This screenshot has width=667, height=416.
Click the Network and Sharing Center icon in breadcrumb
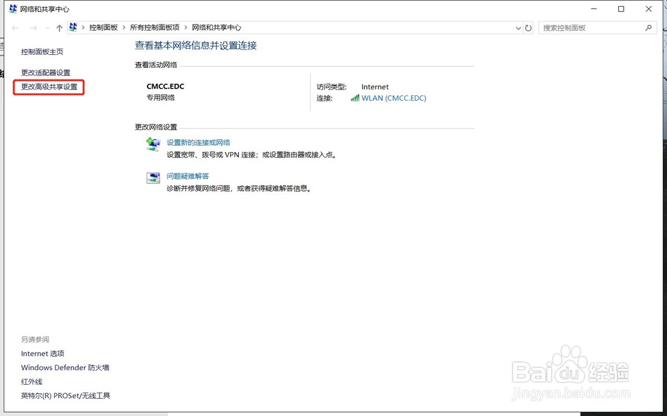[x=73, y=28]
